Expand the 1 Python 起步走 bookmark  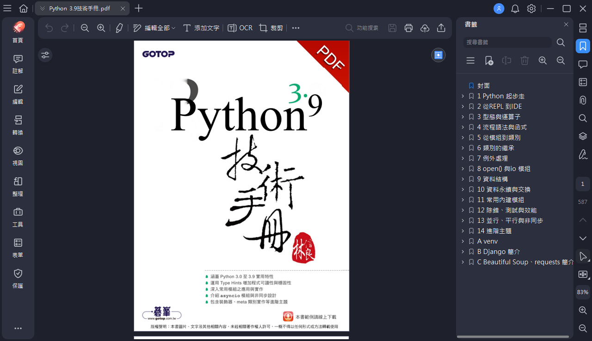point(463,96)
